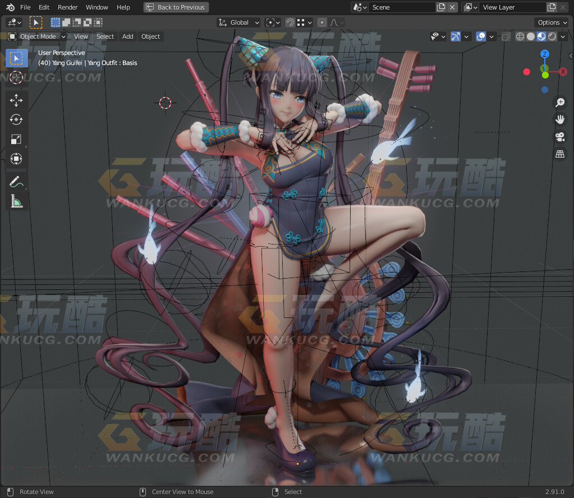
Task: Open the Render menu
Action: (x=68, y=7)
